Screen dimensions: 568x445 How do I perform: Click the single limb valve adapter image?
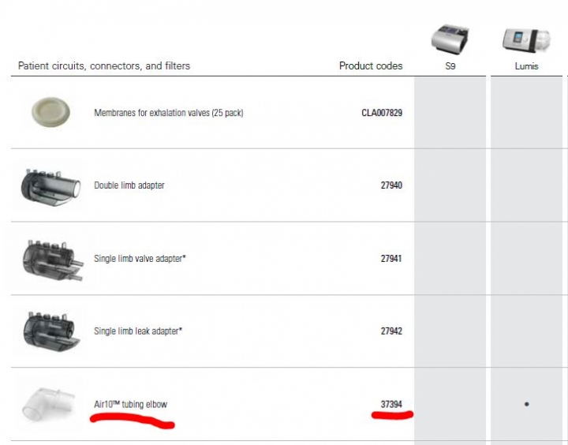[x=53, y=260]
